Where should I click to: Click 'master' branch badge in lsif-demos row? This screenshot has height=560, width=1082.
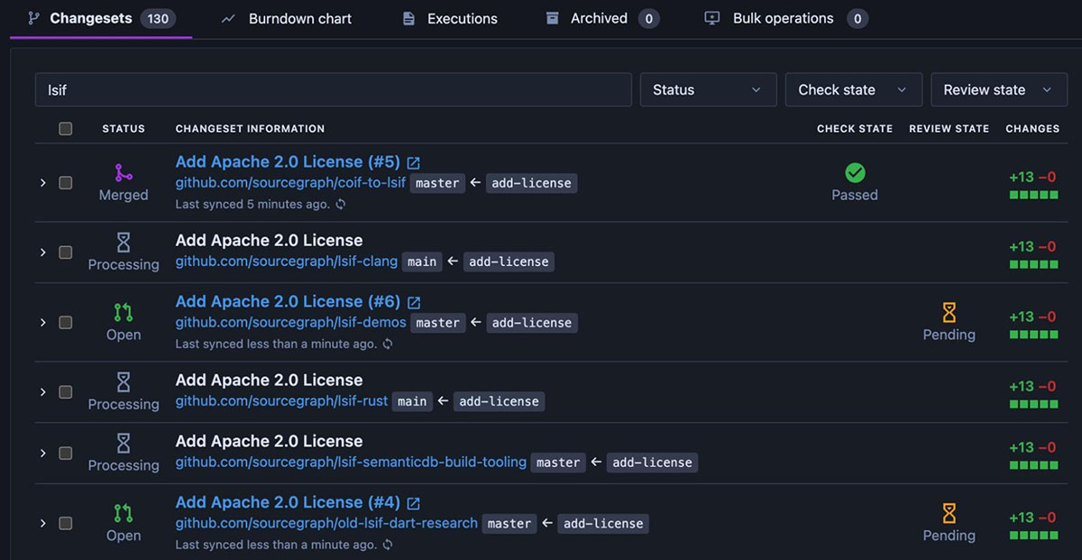[438, 323]
